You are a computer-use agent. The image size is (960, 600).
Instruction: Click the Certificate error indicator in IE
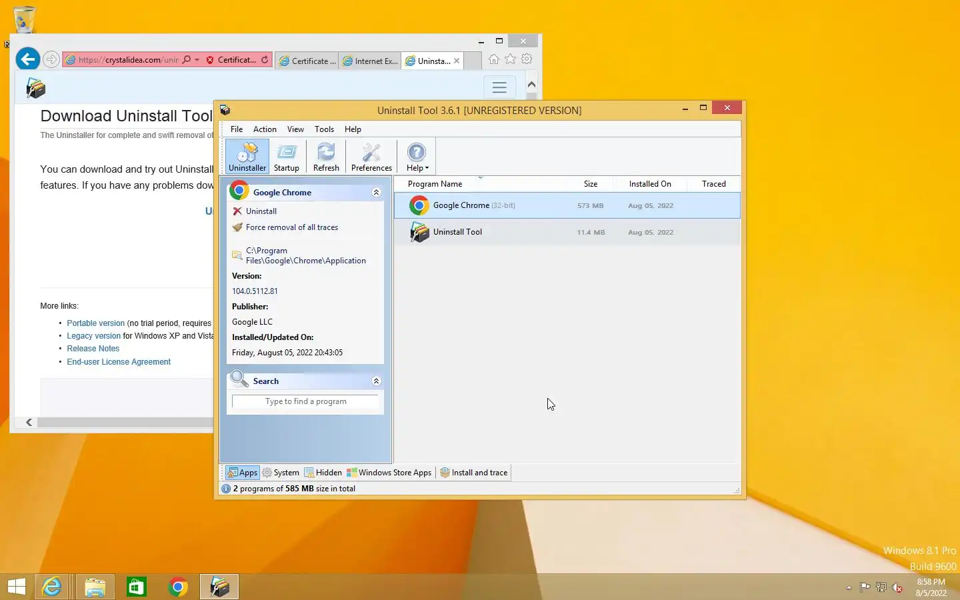tap(231, 60)
